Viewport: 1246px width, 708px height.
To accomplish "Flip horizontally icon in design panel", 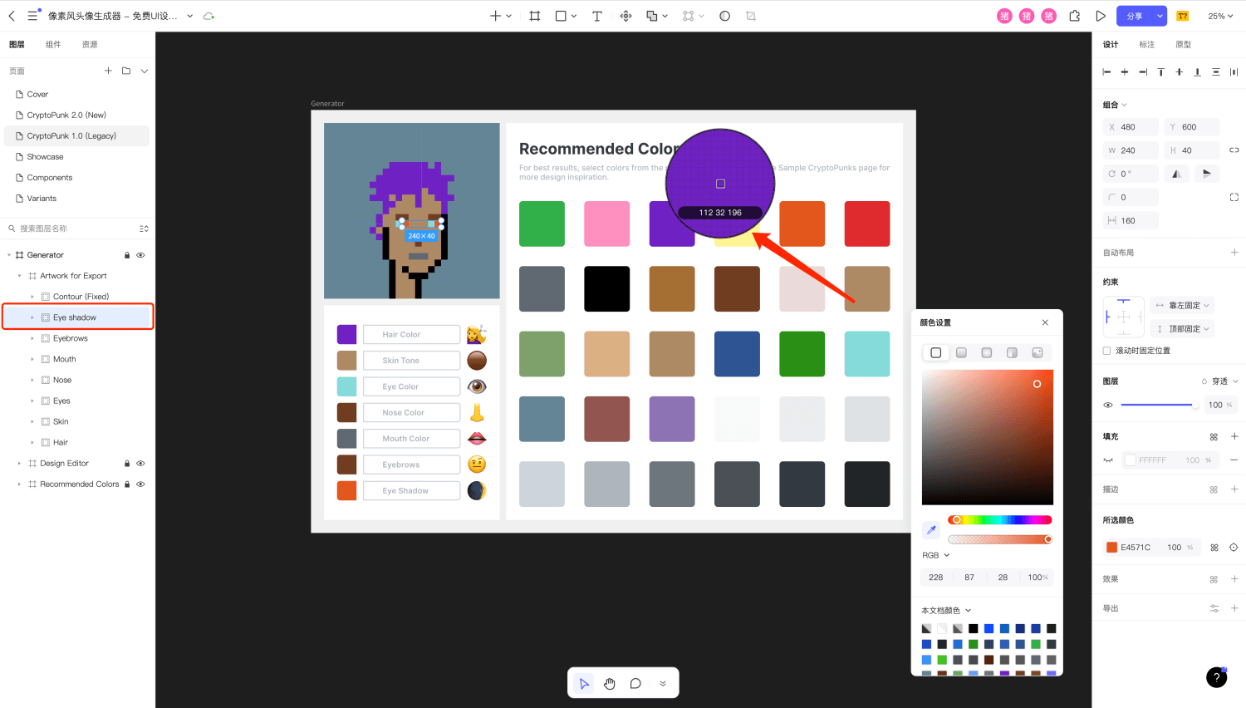I will click(x=1177, y=174).
